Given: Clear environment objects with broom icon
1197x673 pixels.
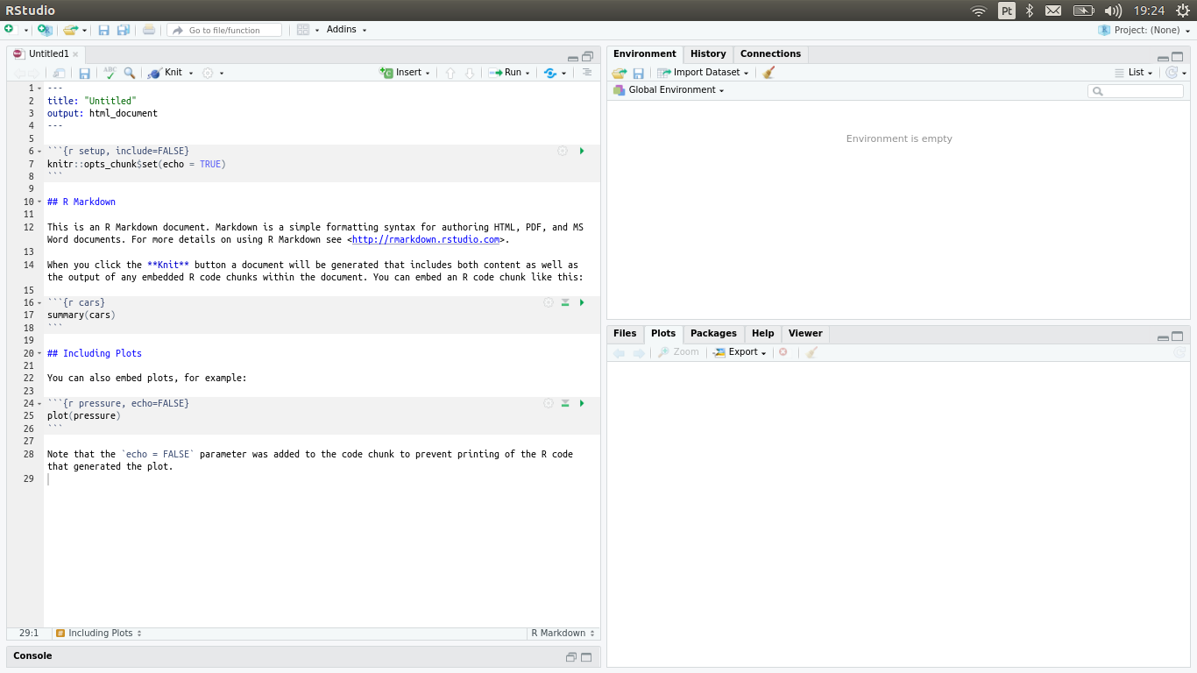Looking at the screenshot, I should [x=768, y=73].
